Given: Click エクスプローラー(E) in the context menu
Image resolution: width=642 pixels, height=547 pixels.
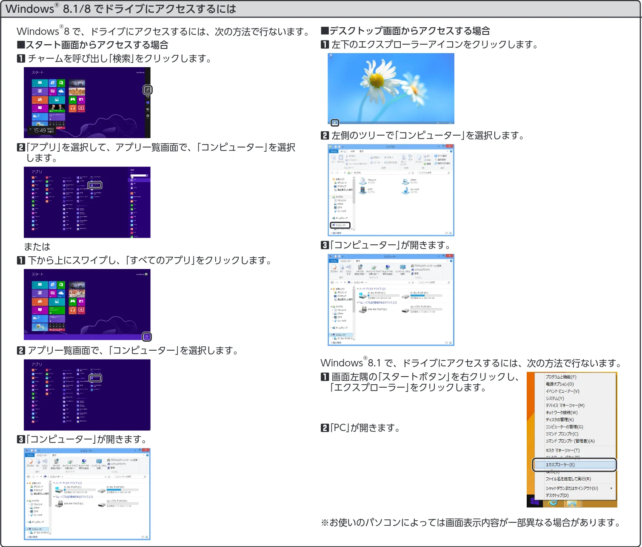Looking at the screenshot, I should pyautogui.click(x=574, y=465).
